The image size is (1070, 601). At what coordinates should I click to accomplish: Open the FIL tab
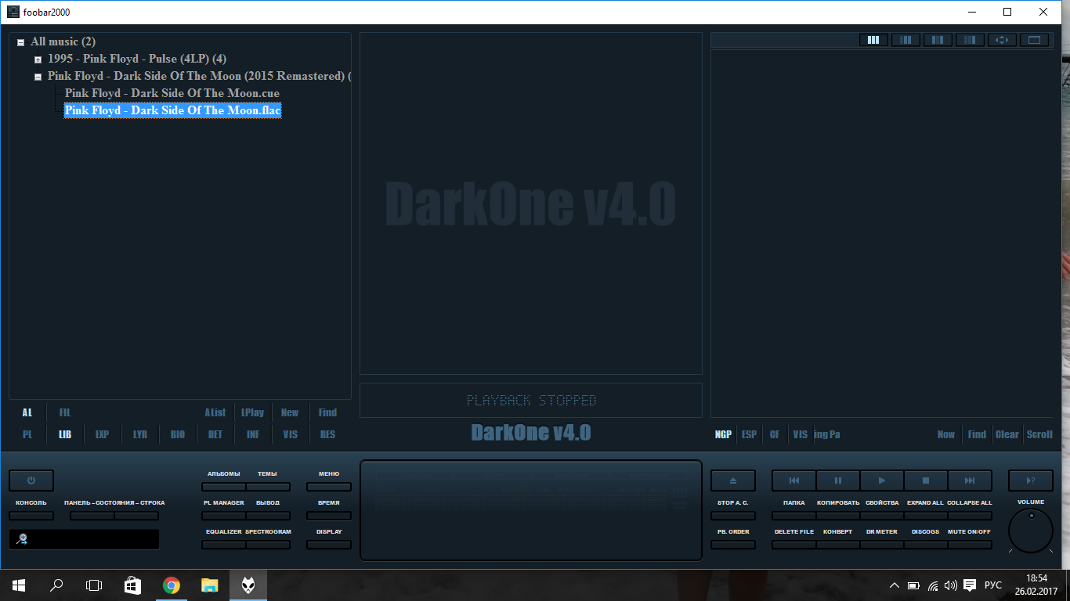coord(65,412)
